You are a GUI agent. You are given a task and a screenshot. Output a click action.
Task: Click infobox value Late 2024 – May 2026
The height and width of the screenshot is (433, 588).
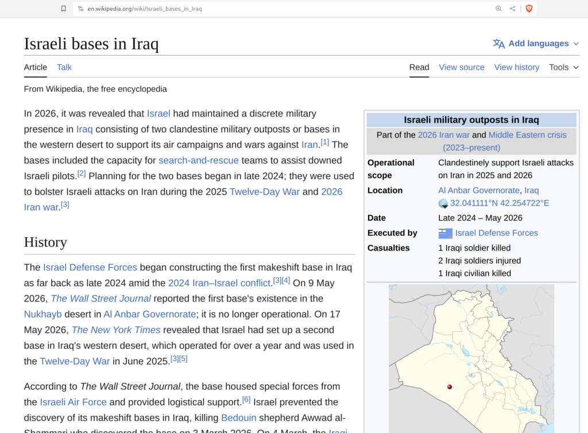pyautogui.click(x=480, y=218)
